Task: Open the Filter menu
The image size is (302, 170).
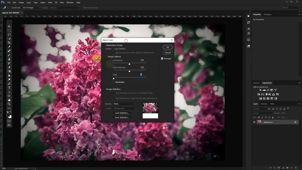Action: click(x=50, y=2)
